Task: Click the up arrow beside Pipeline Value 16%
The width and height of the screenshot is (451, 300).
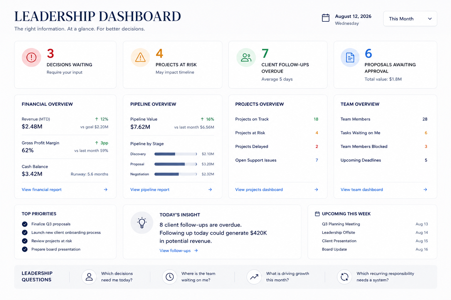Action: (x=202, y=119)
